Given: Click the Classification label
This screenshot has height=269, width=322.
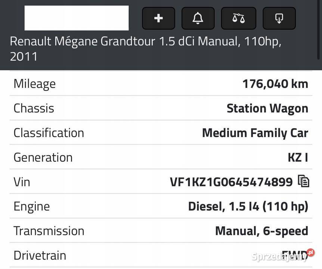Looking at the screenshot, I should (49, 133).
